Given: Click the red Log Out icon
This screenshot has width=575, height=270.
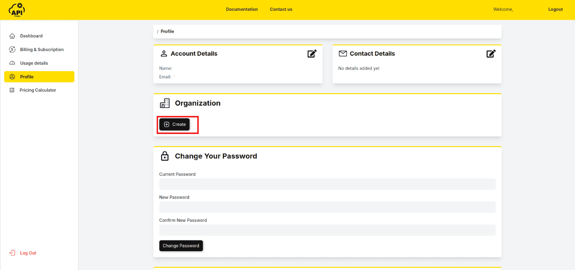Looking at the screenshot, I should click(x=12, y=253).
